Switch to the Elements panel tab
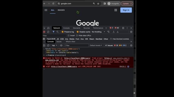This screenshot has height=97, width=174. [x=77, y=28]
